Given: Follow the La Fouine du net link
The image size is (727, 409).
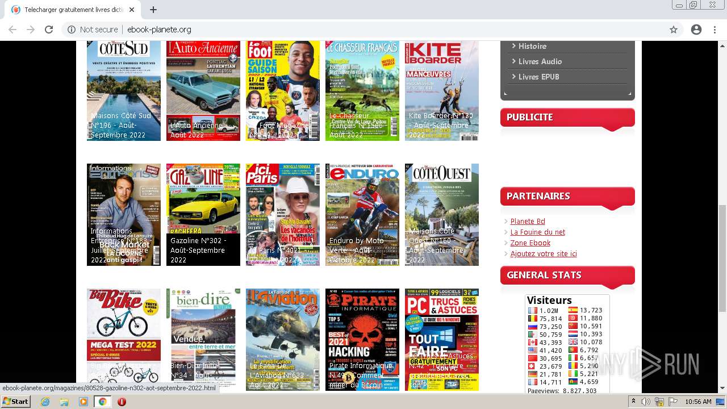Looking at the screenshot, I should click(x=538, y=232).
